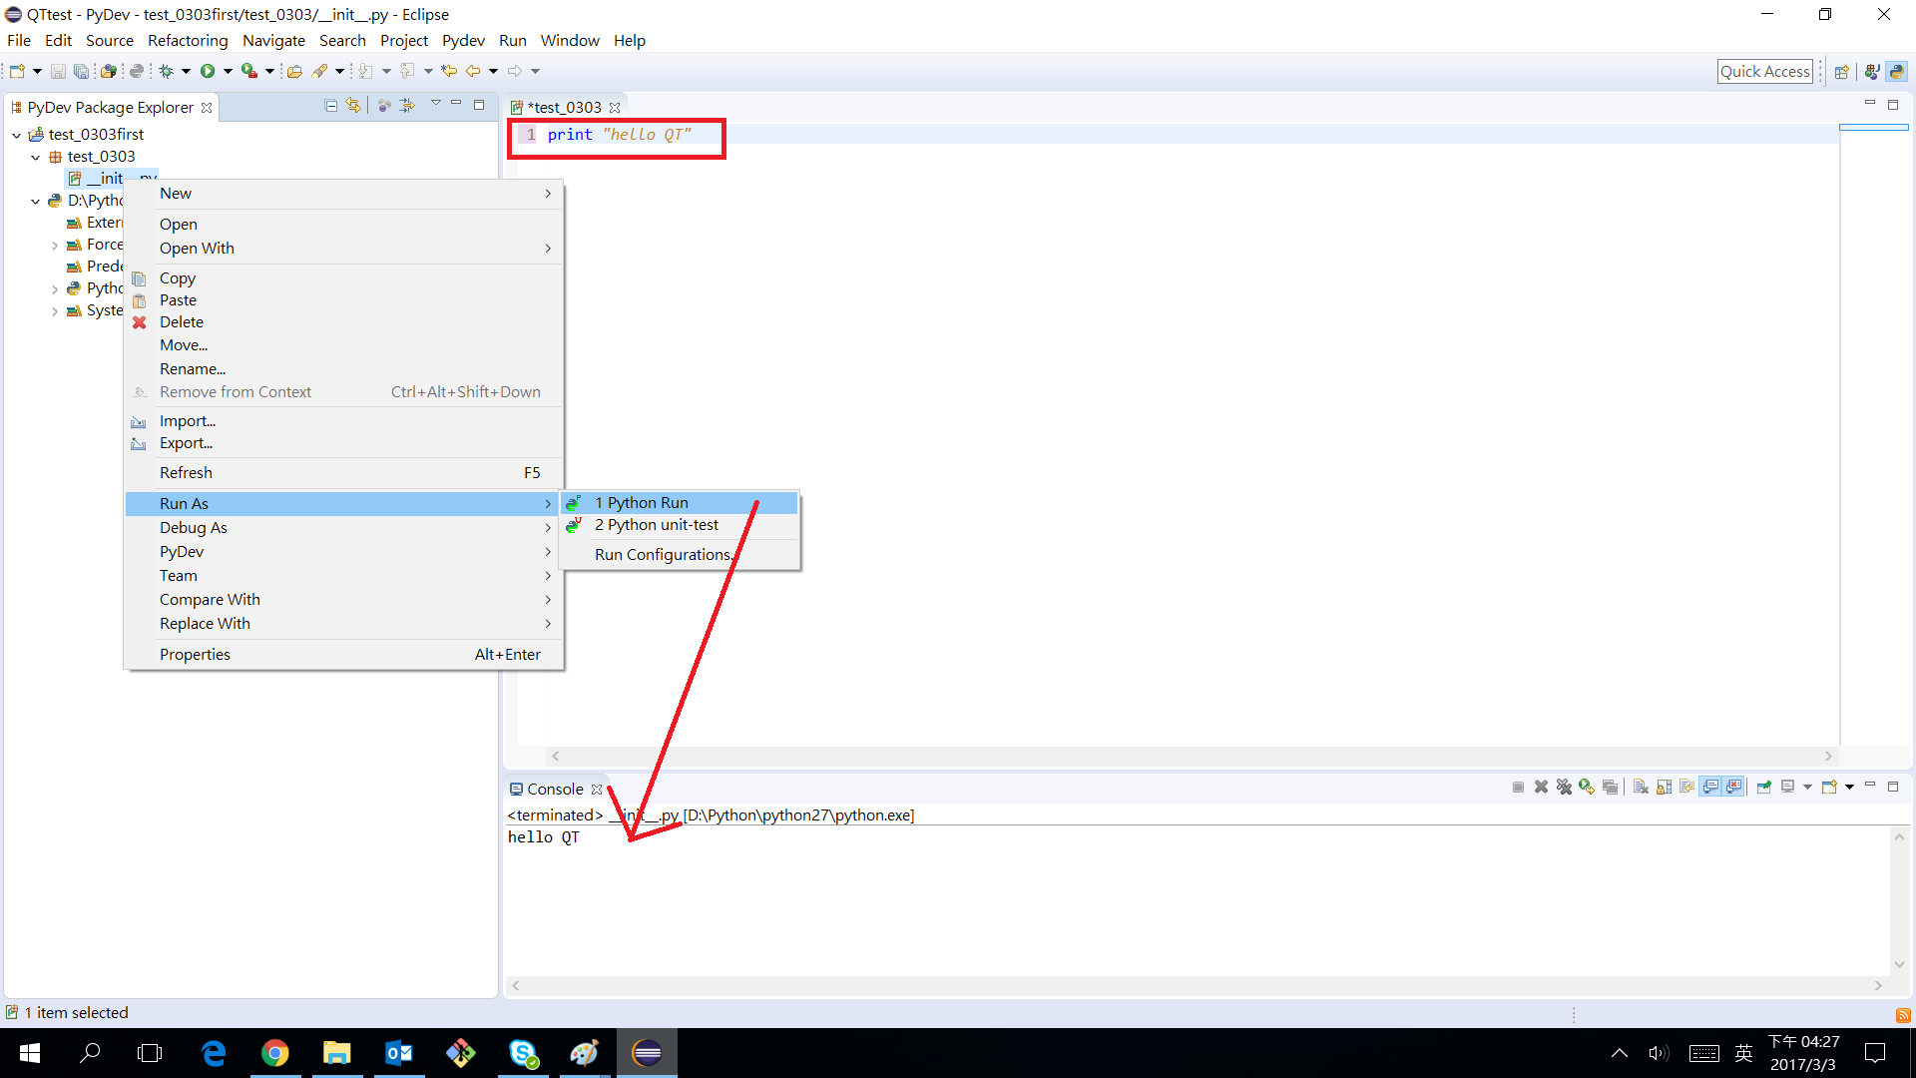Select 2 Python unit-test from submenu

click(x=679, y=525)
